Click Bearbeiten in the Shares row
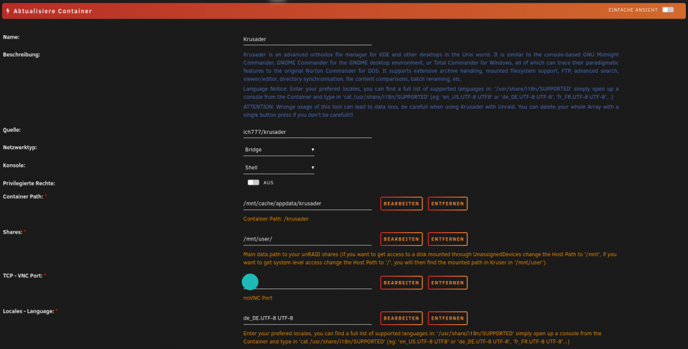Viewport: 688px width, 349px height. 402,239
